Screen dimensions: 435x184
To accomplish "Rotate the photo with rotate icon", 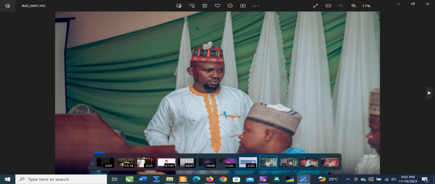I will (192, 6).
